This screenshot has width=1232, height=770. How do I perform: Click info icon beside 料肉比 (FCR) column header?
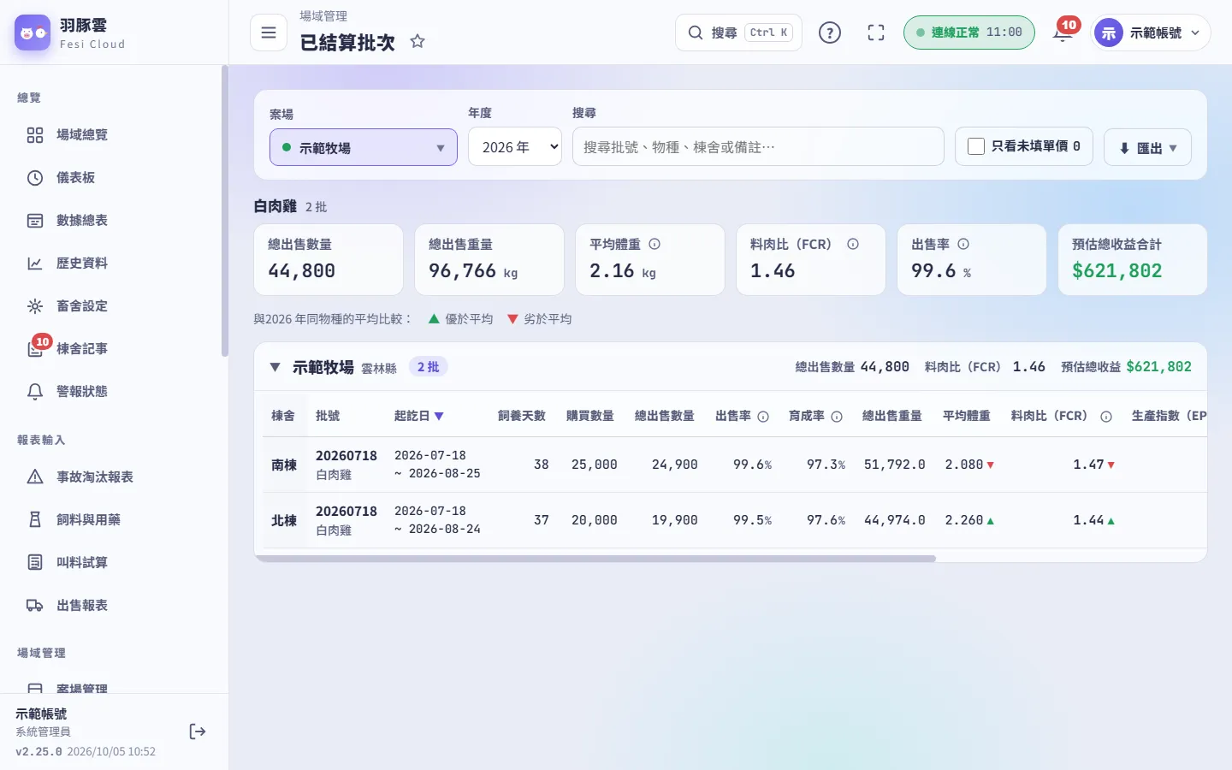click(1106, 417)
